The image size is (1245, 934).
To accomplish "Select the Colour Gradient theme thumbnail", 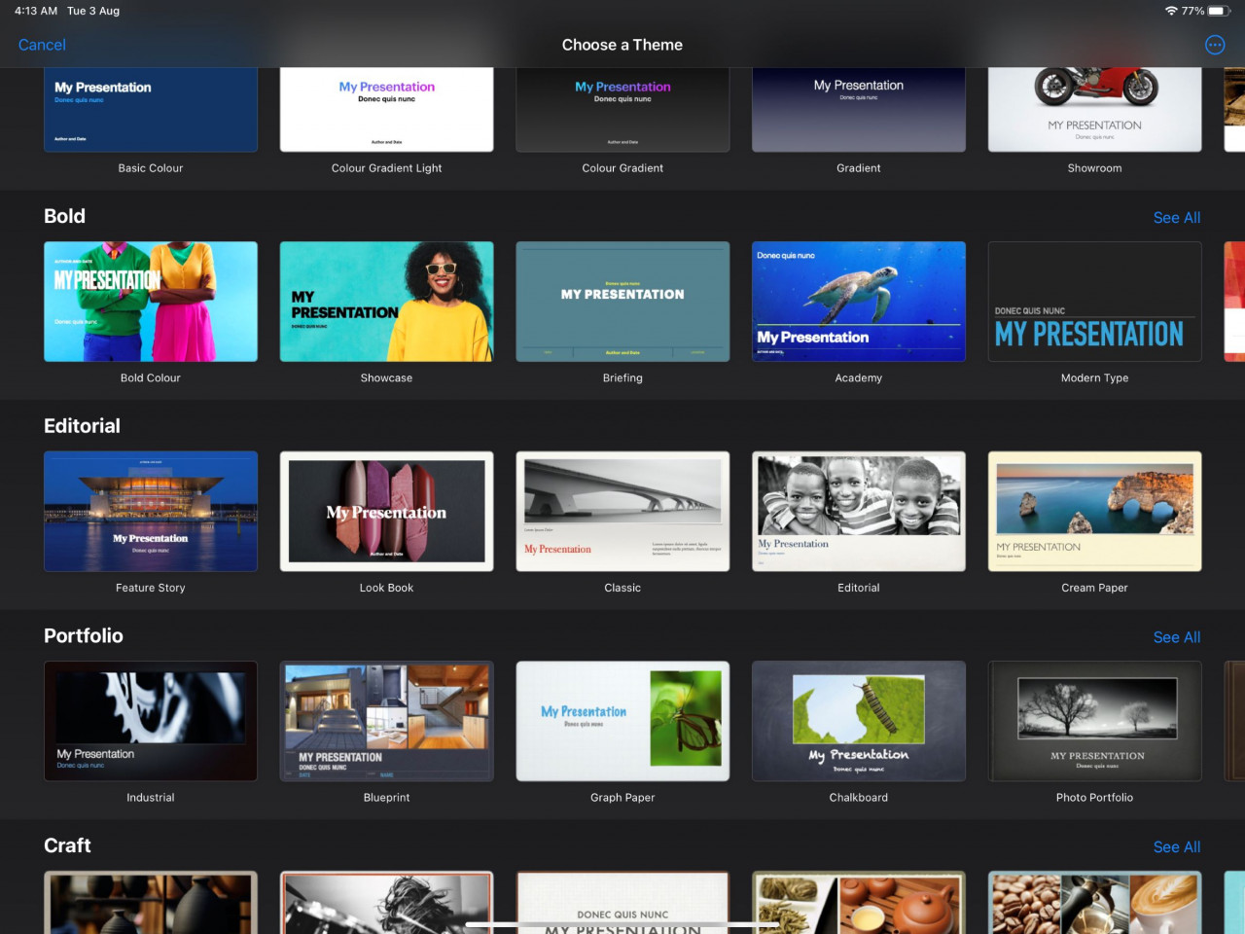I will [622, 110].
